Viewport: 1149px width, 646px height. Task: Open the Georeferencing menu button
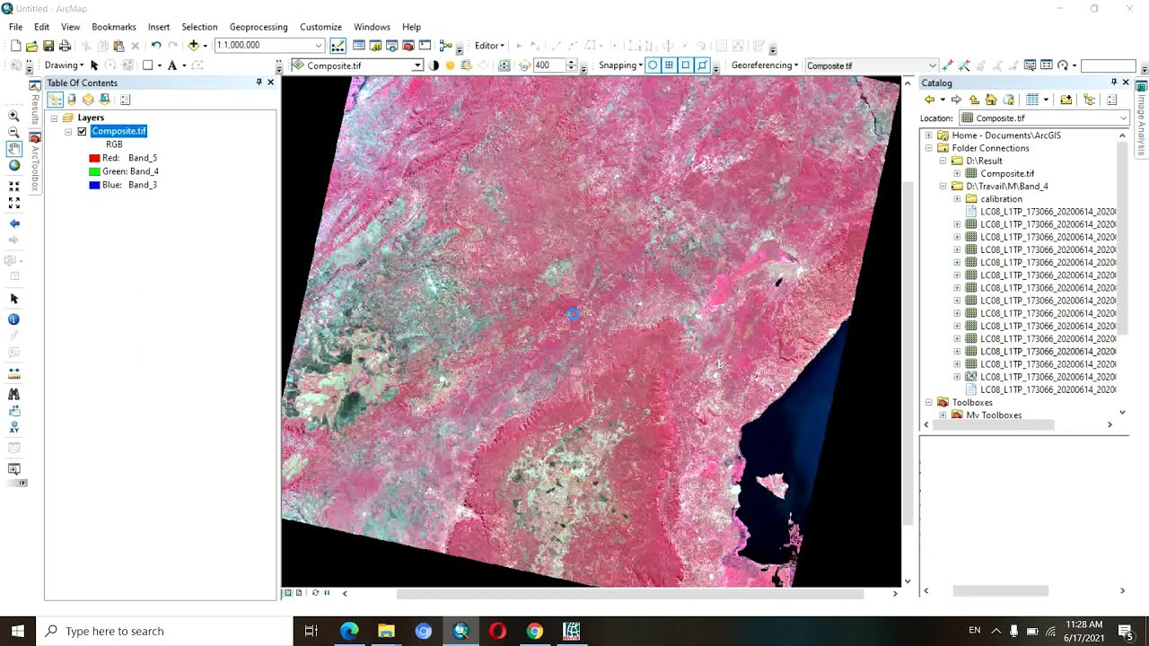click(765, 65)
